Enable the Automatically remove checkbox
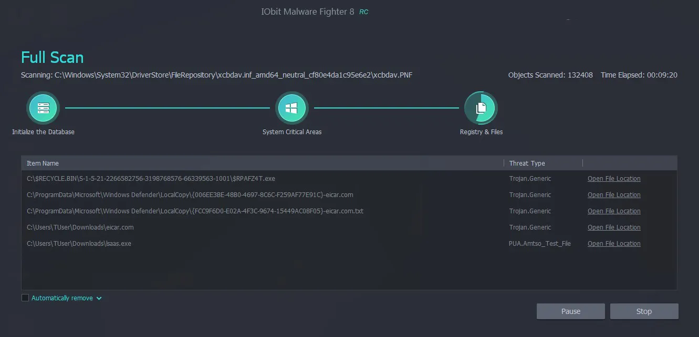This screenshot has height=337, width=699. click(x=25, y=297)
